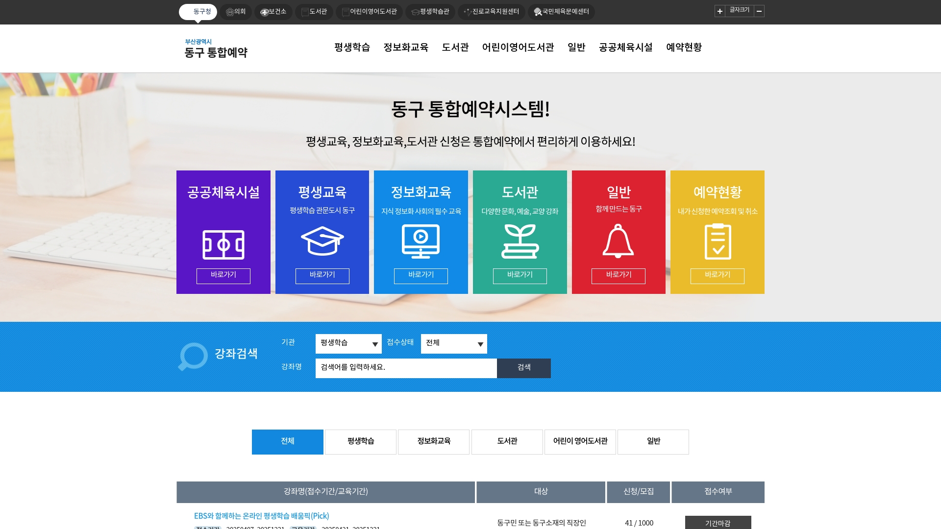Select the 일반 course list tab
Image resolution: width=941 pixels, height=529 pixels.
[x=653, y=442]
